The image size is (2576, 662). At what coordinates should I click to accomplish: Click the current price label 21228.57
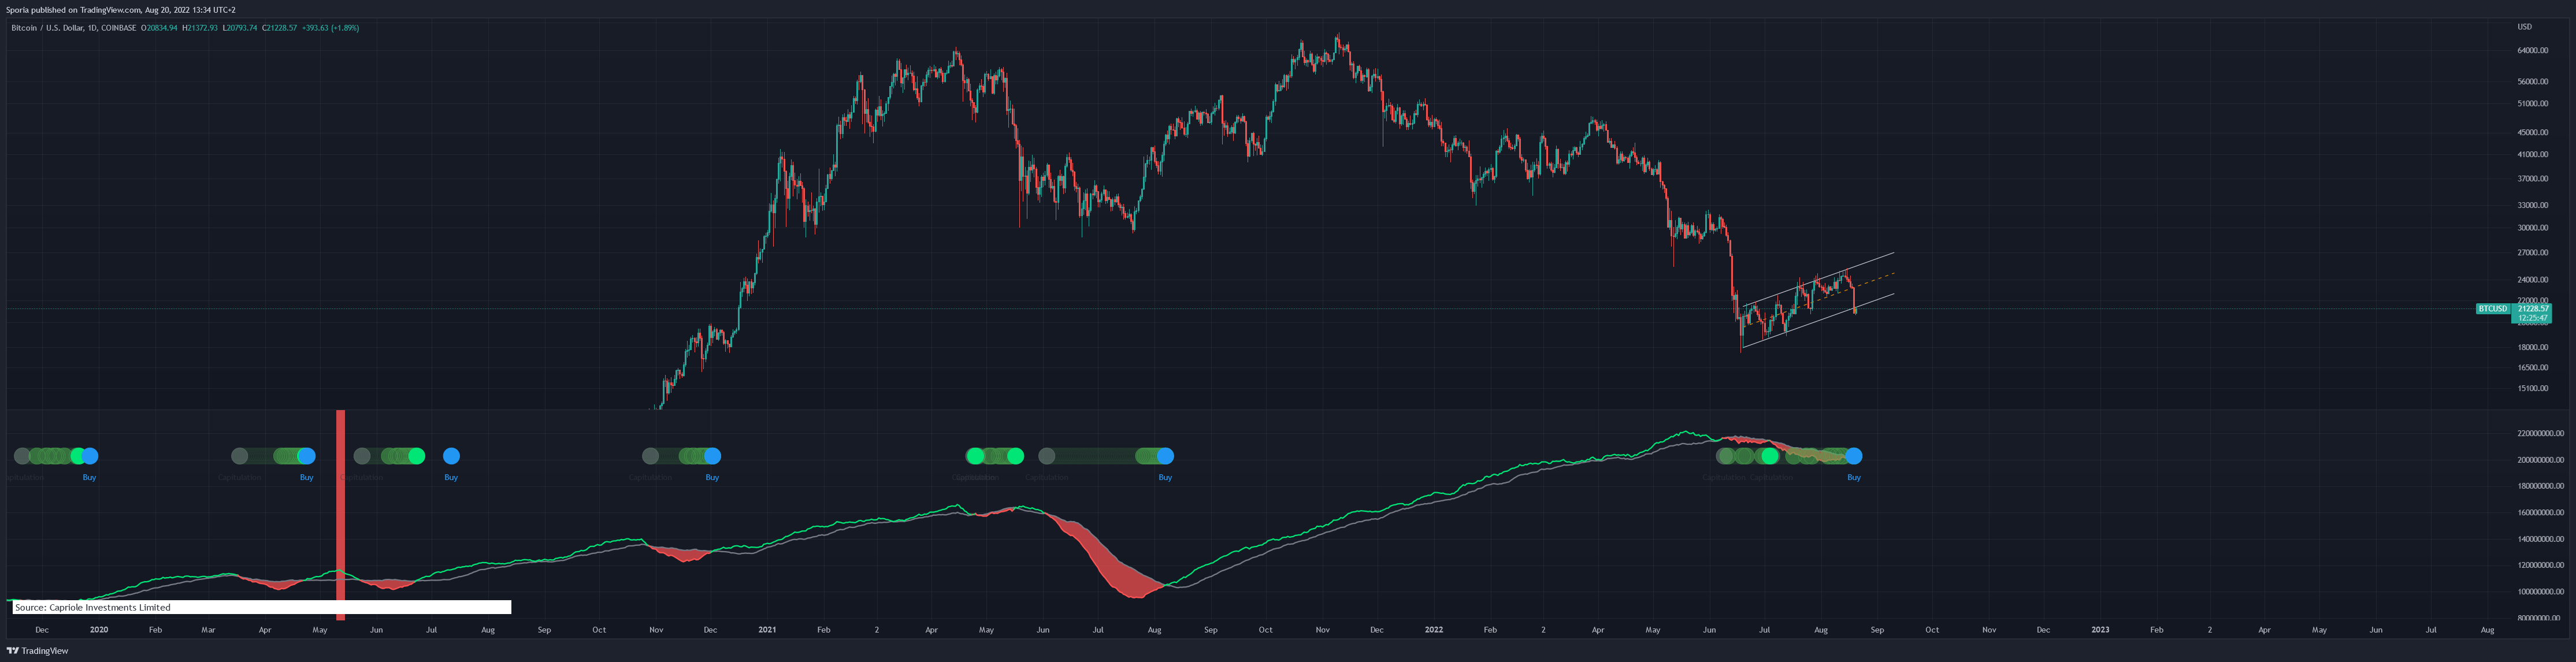pyautogui.click(x=2532, y=309)
